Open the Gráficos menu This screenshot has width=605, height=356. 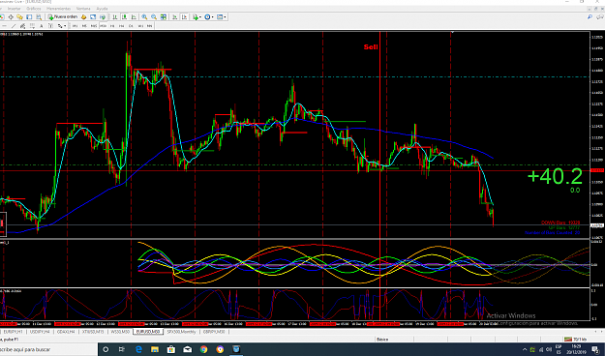click(x=34, y=8)
